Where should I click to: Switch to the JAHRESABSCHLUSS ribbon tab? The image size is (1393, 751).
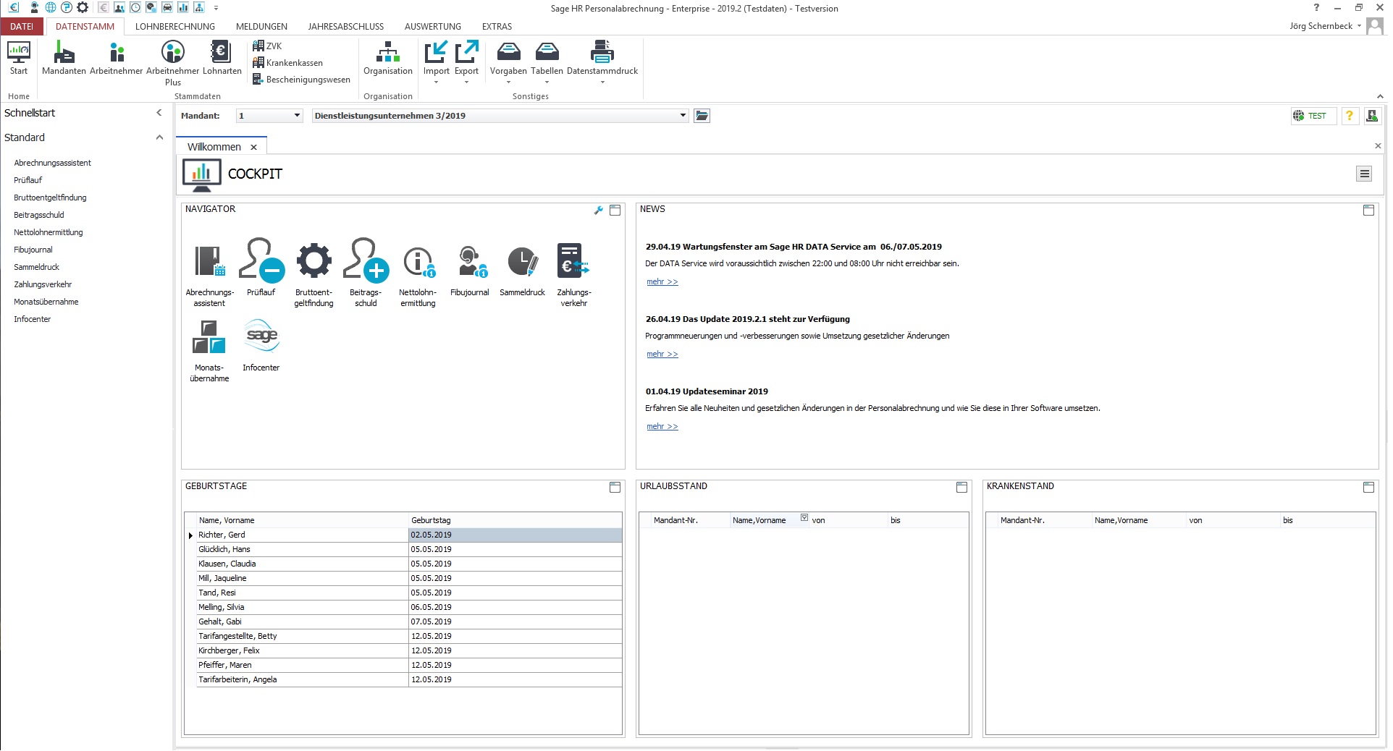(346, 26)
